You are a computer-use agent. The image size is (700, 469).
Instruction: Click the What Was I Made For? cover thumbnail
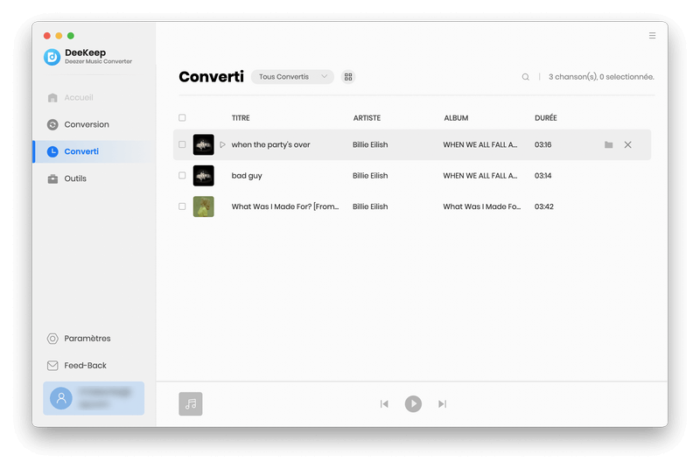click(204, 206)
